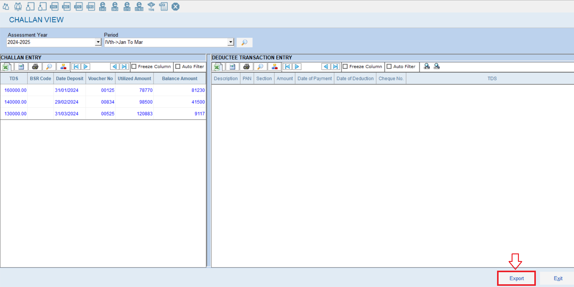Screen dimensions: 574x287
Task: Click the BSR Code column header
Action: [x=41, y=79]
